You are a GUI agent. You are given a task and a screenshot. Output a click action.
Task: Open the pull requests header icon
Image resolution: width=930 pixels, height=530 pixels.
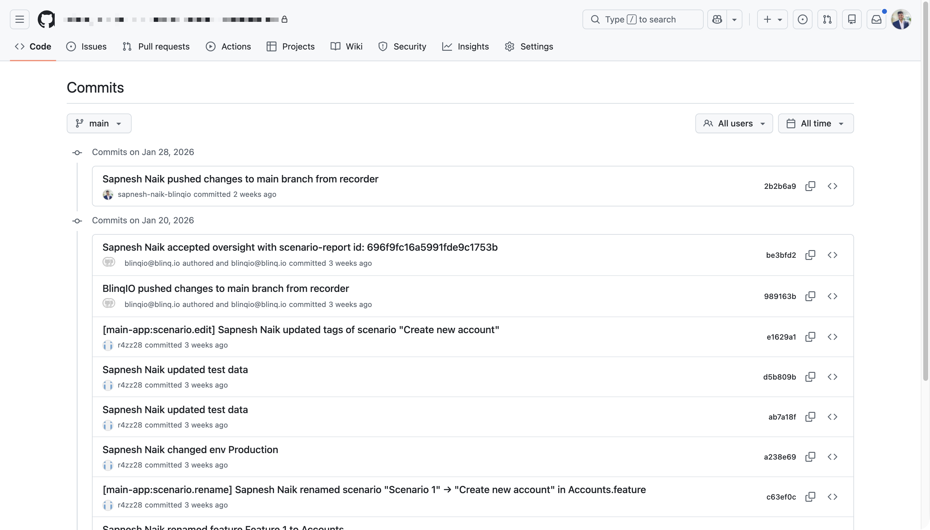pyautogui.click(x=827, y=19)
